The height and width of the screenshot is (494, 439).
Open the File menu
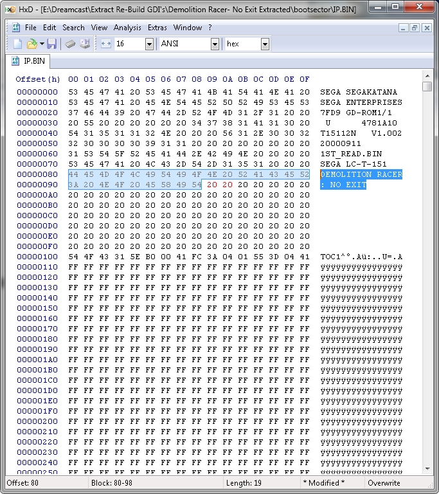point(31,28)
